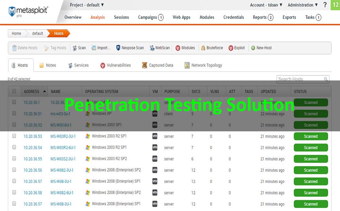Open the Account - tdoan dropdown

[266, 5]
